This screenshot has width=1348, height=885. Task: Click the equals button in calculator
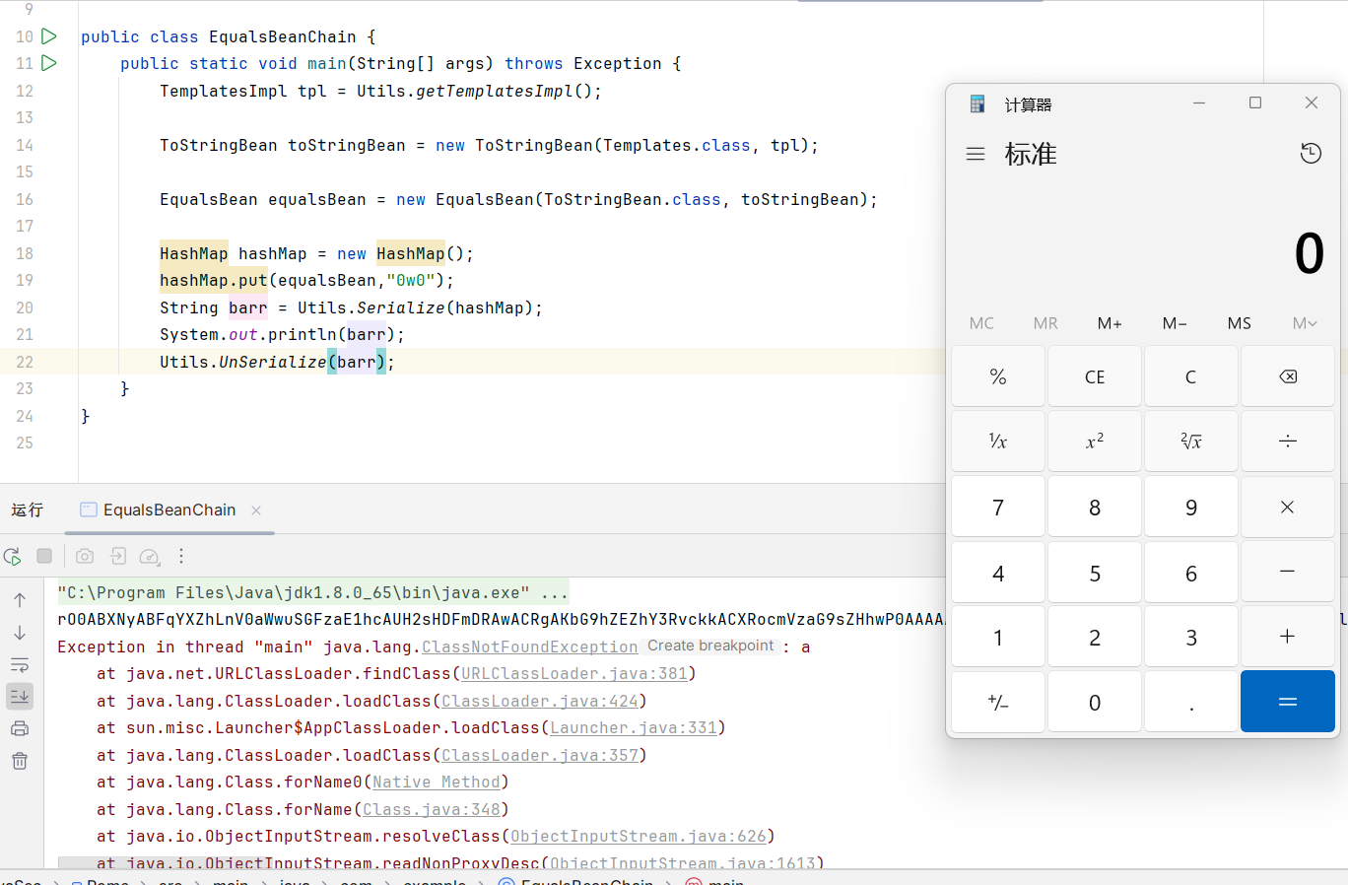[x=1288, y=702]
